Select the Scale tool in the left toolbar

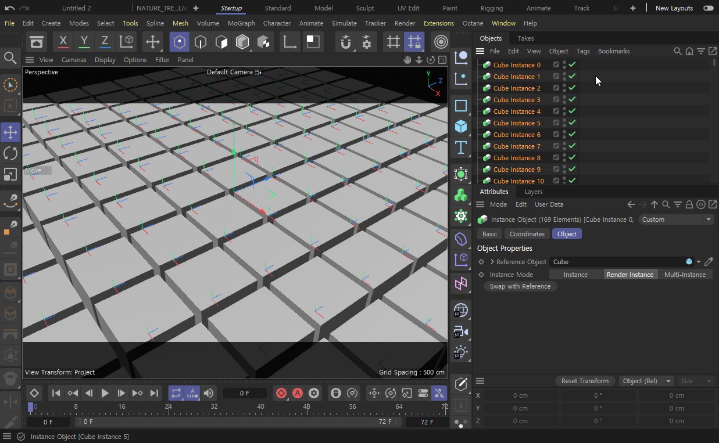click(10, 174)
